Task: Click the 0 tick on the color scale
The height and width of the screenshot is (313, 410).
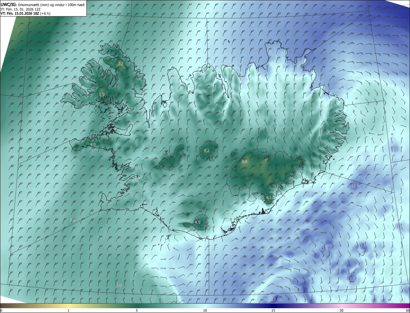Action: point(1,310)
